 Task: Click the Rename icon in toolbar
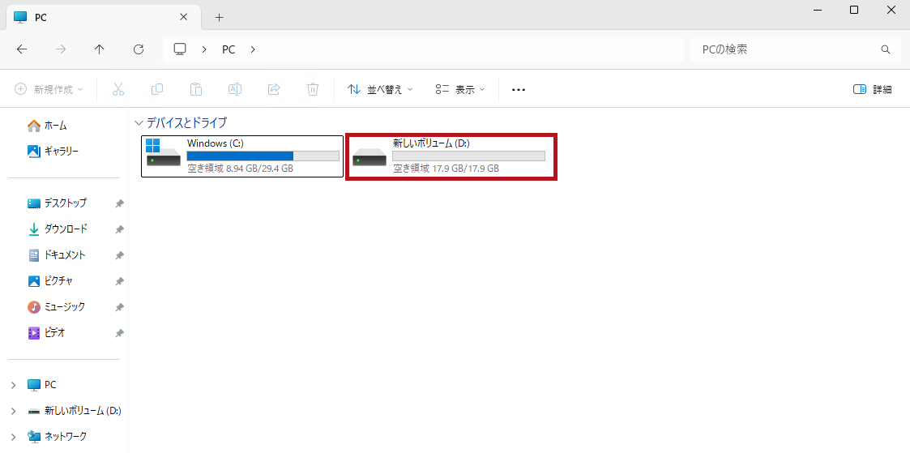pos(235,89)
